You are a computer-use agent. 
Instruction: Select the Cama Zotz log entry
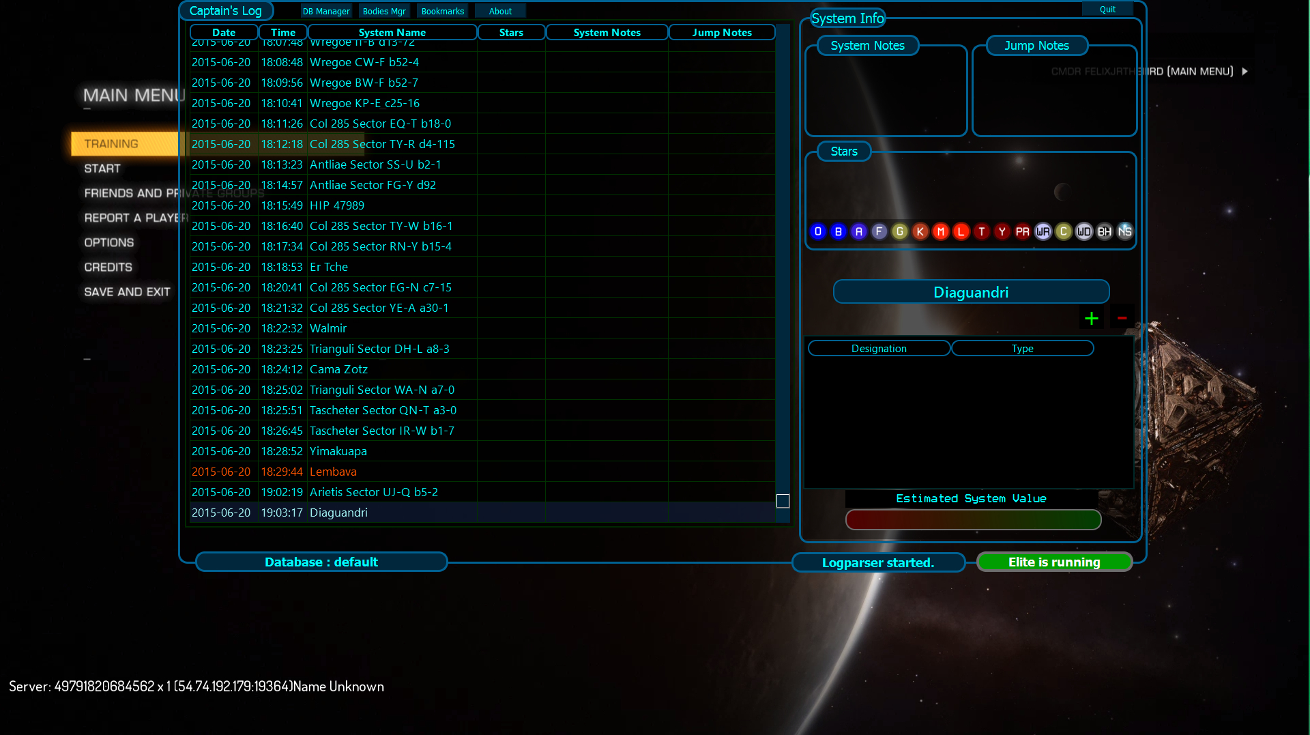[x=482, y=369]
